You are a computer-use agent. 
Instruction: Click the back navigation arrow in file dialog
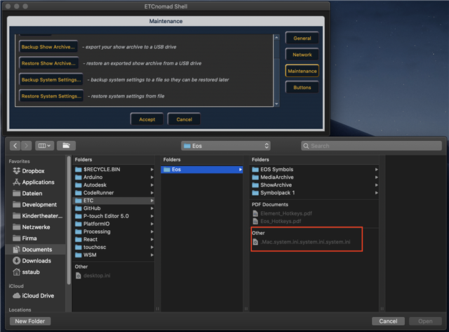click(x=15, y=146)
